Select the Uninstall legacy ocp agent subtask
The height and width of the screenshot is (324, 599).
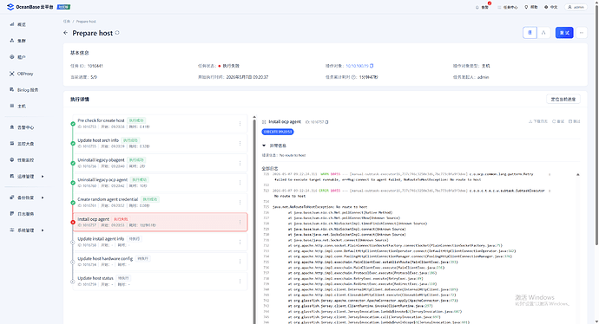pos(160,183)
